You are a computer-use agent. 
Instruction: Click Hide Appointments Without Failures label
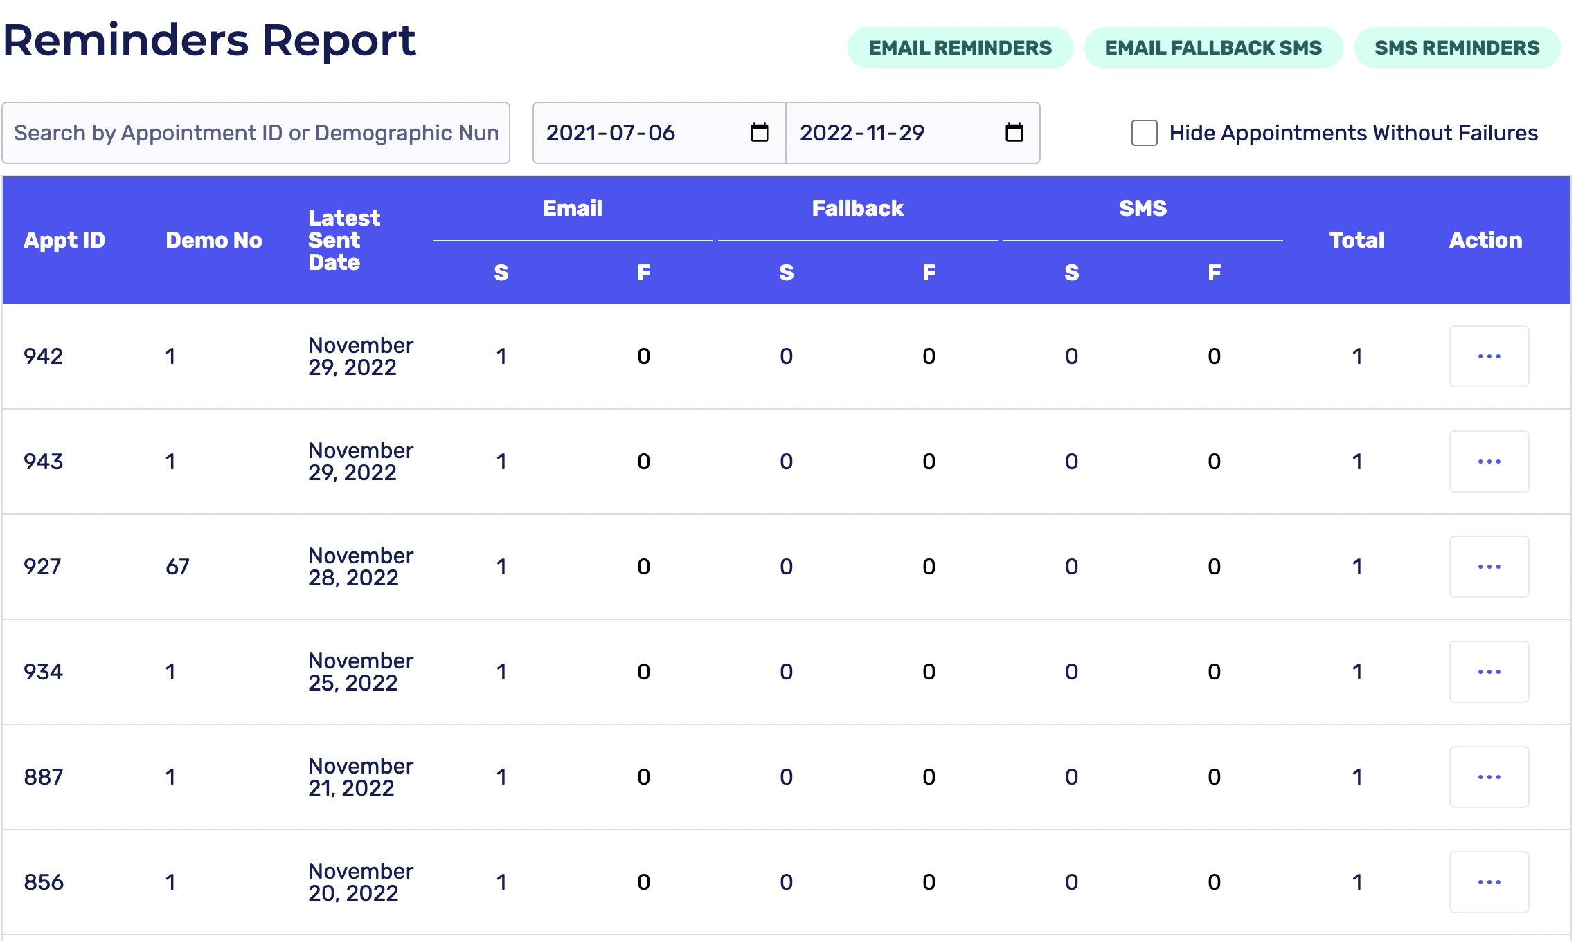(1353, 133)
